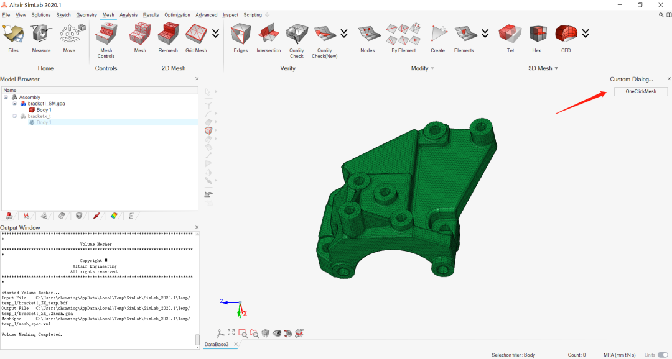
Task: Expand more 2D Mesh tools
Action: click(x=215, y=34)
